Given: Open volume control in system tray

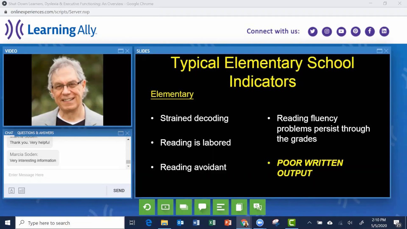Looking at the screenshot, I should pyautogui.click(x=350, y=223).
